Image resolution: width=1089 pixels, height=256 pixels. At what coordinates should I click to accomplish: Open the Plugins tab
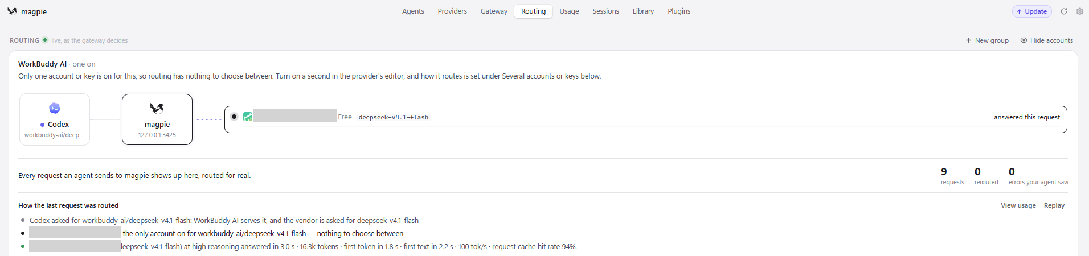click(679, 11)
